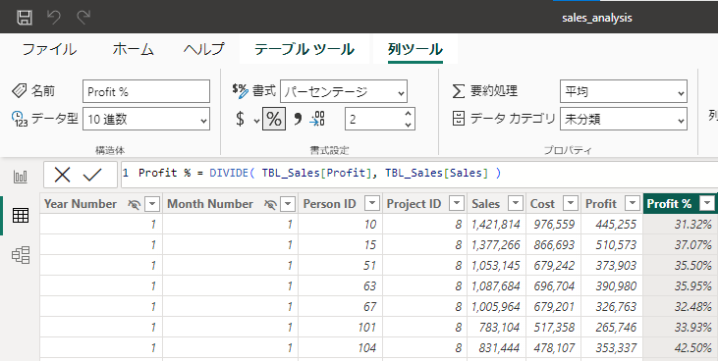This screenshot has width=718, height=361.
Task: Click the Redo arrow icon
Action: coord(83,18)
